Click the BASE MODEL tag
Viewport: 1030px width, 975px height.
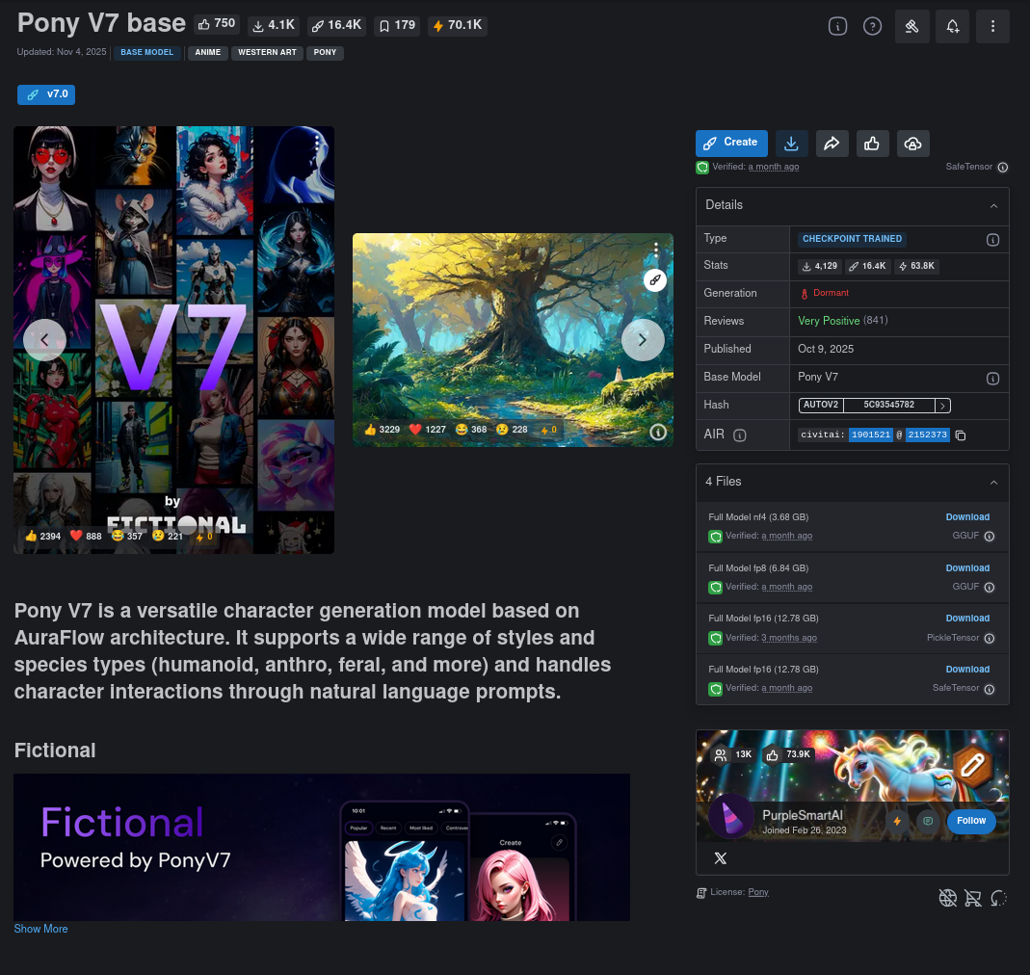point(147,53)
